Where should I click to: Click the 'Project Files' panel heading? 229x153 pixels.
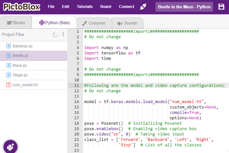point(13,35)
